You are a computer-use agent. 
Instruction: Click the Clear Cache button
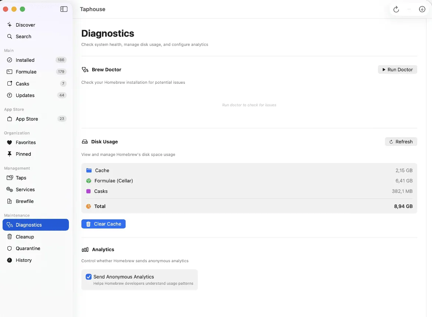pos(103,224)
